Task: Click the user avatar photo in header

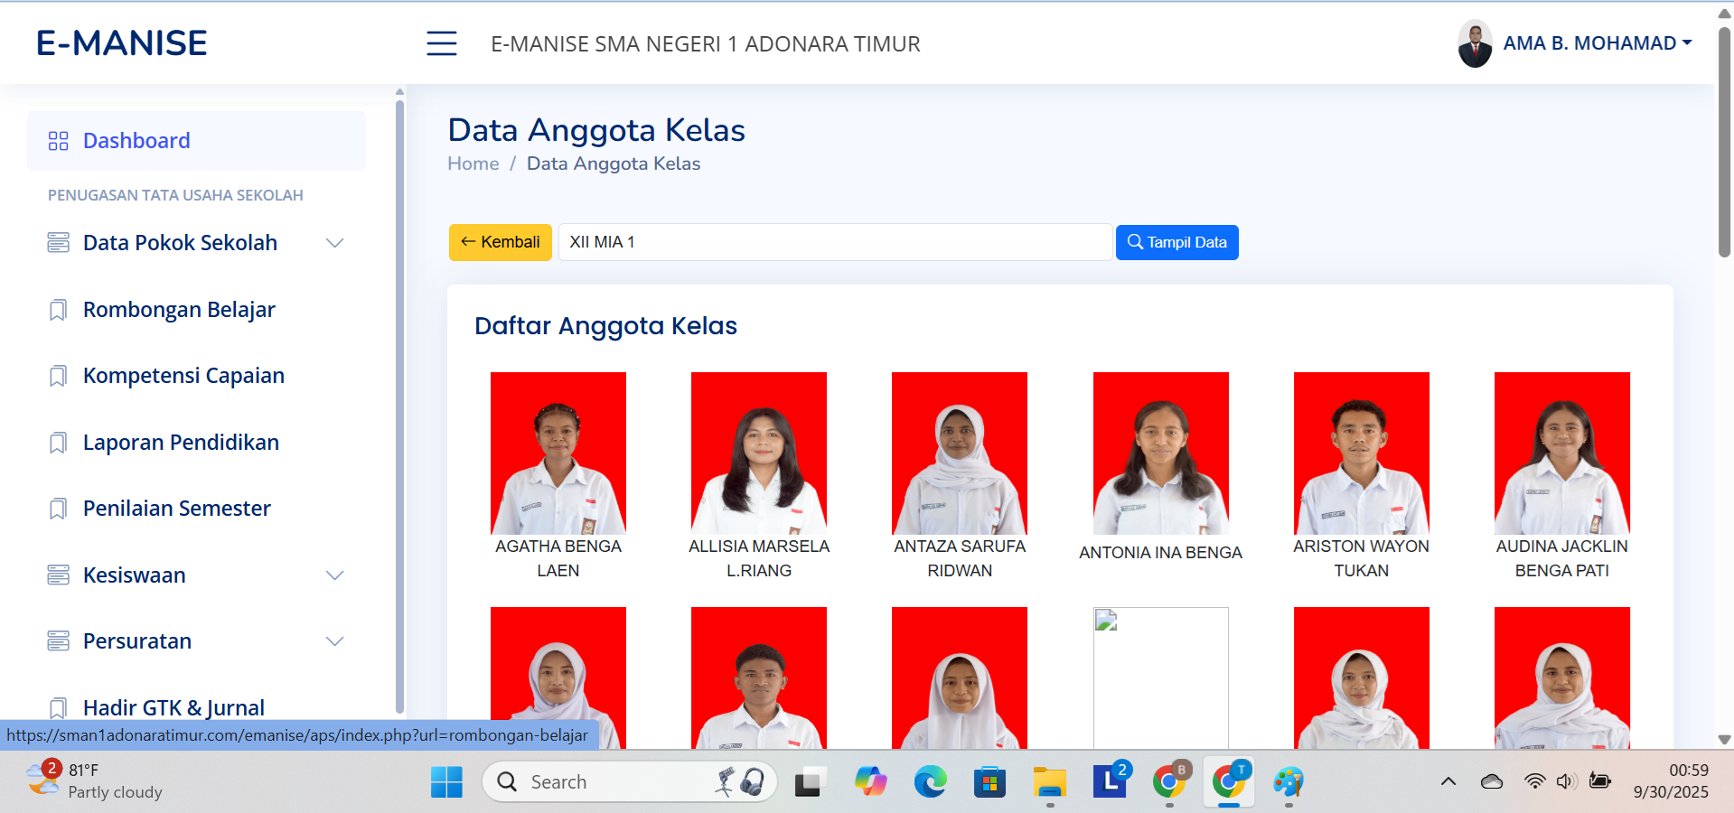Action: [x=1475, y=44]
